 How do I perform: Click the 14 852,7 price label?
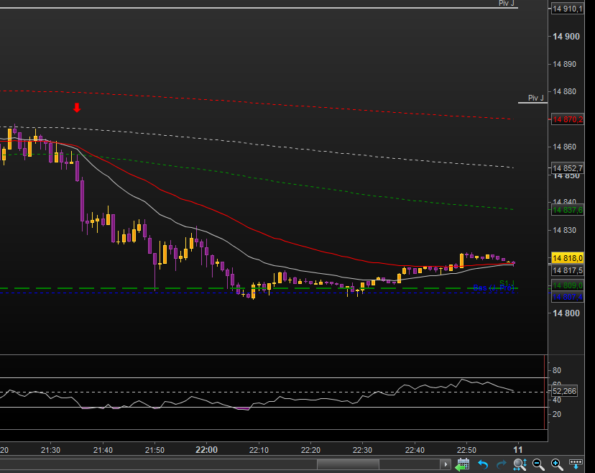[567, 168]
